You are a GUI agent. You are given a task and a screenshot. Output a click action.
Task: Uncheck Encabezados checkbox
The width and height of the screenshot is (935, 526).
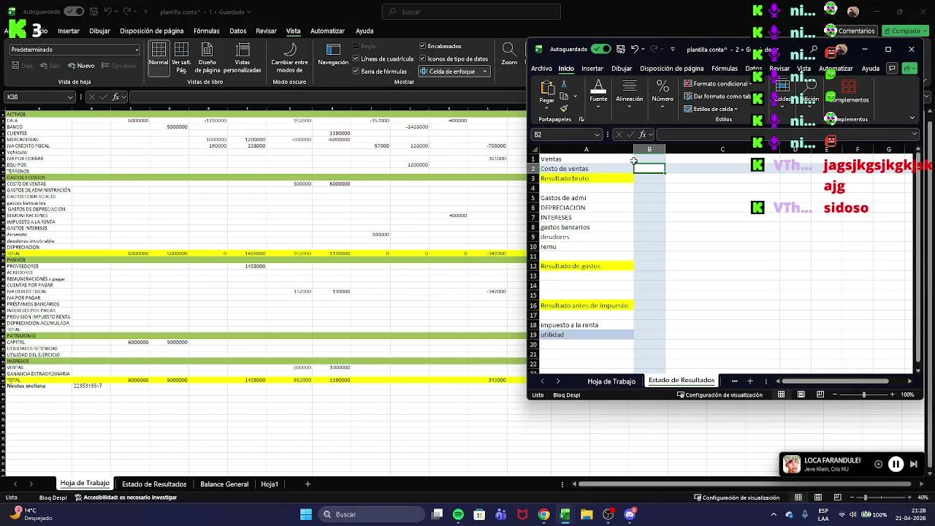tap(422, 46)
